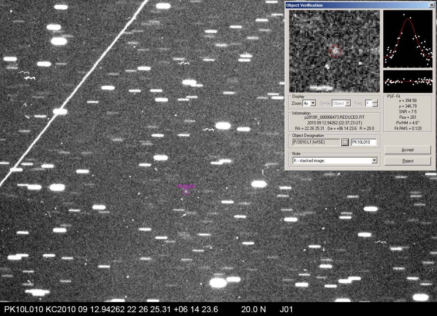The width and height of the screenshot is (437, 316).
Task: Click the large bright star at bottom center
Action: point(218,283)
